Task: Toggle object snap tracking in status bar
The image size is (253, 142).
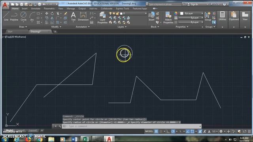Action: (x=188, y=131)
